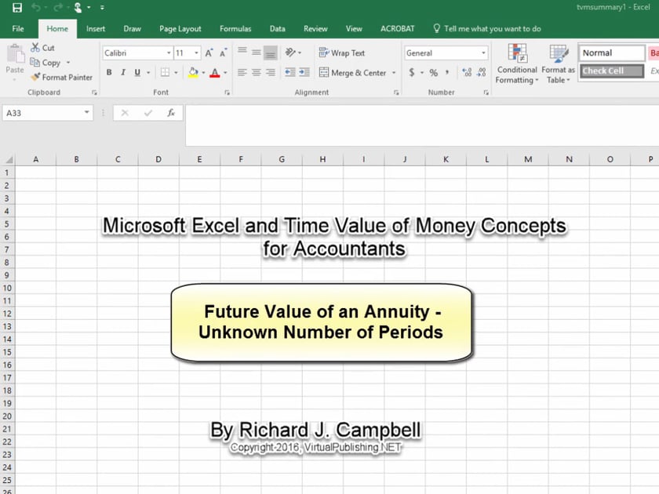Select Align Left icon
The width and height of the screenshot is (659, 494).
click(x=242, y=72)
